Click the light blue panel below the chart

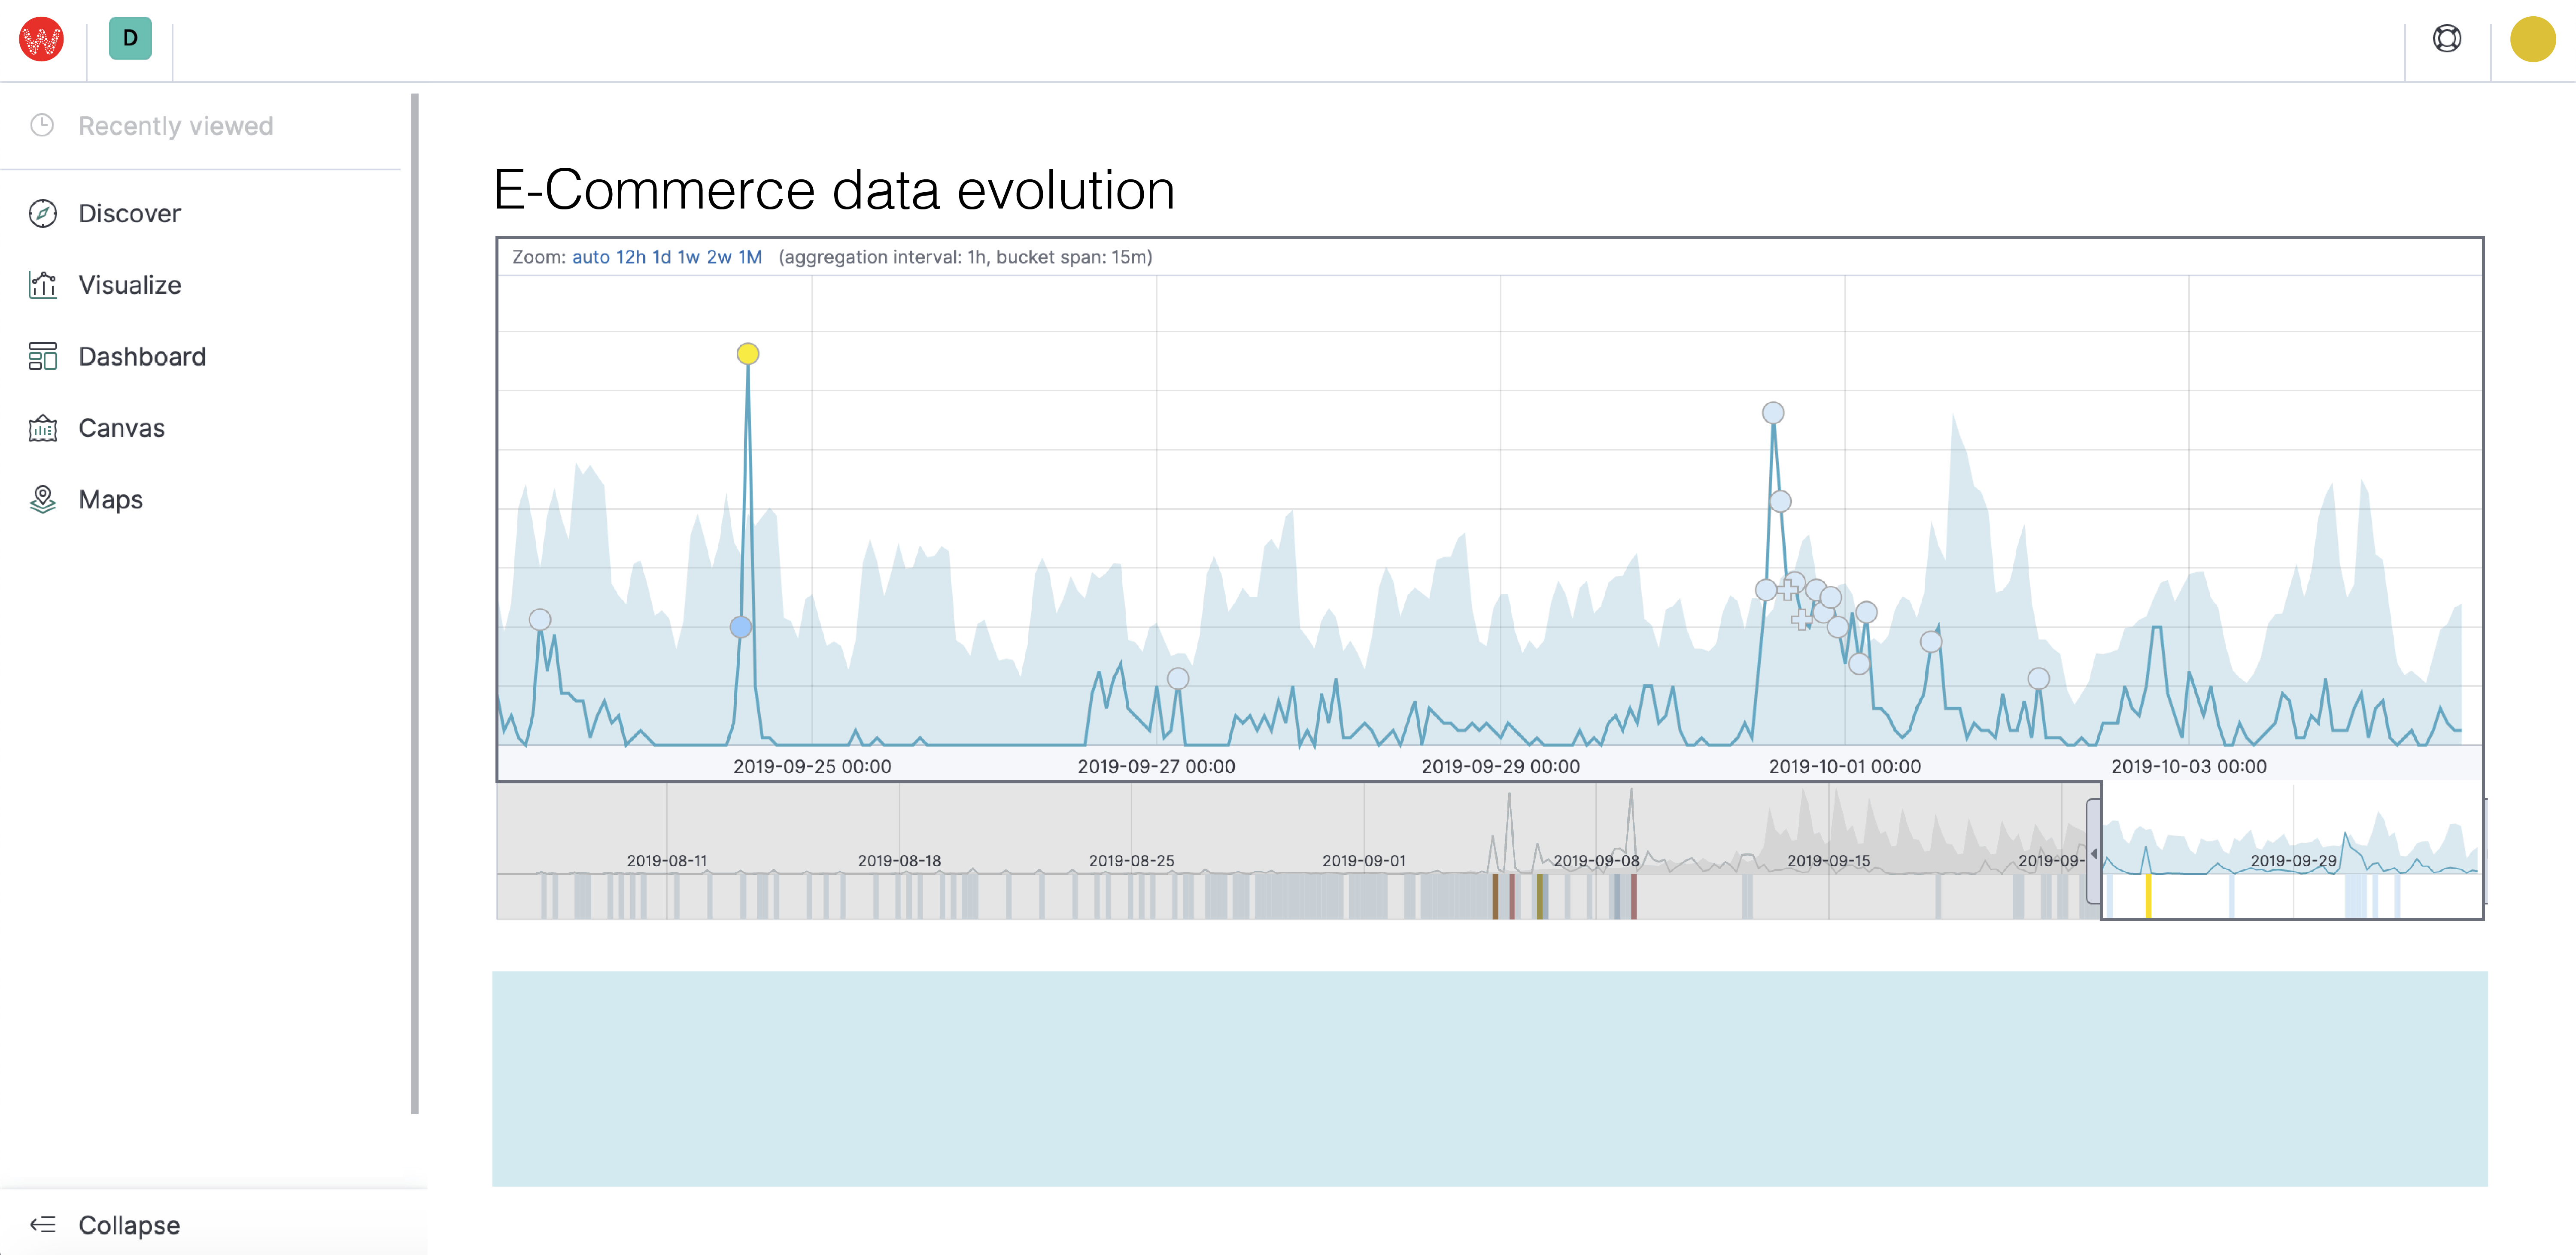1489,1078
